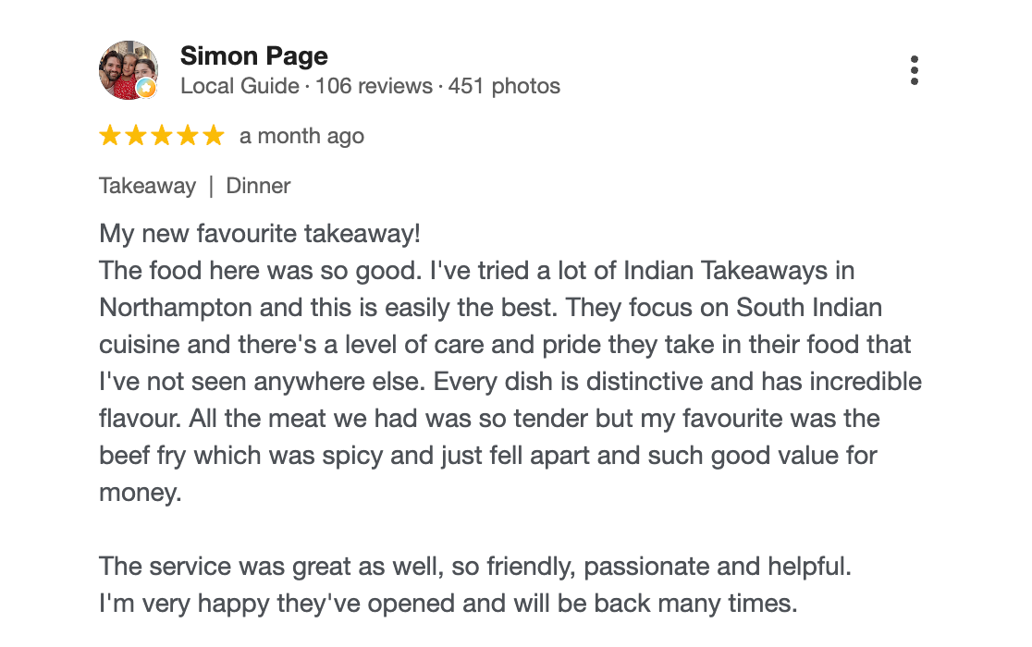Click the second gold rating star
Image resolution: width=1032 pixels, height=647 pixels.
click(x=136, y=136)
